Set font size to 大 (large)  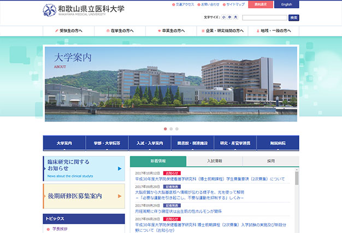235,18
